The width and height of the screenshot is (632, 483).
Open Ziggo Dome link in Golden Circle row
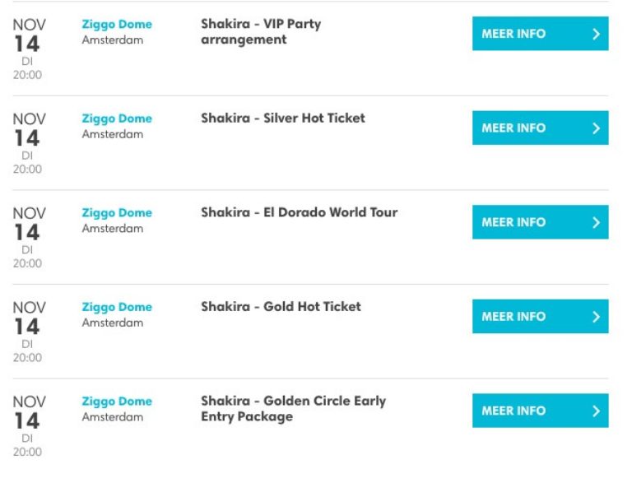pyautogui.click(x=117, y=402)
